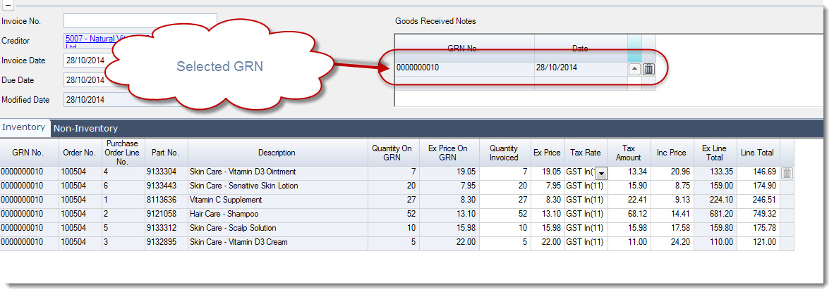Click the tax amount 22.41

(629, 200)
